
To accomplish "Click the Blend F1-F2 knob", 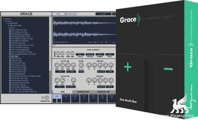I will coord(81,65).
